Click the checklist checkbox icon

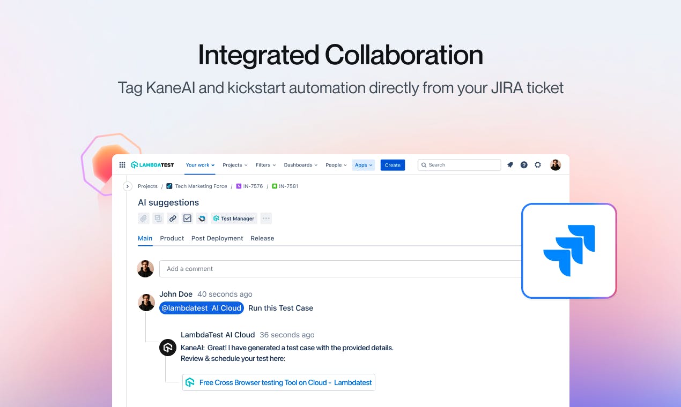(187, 218)
